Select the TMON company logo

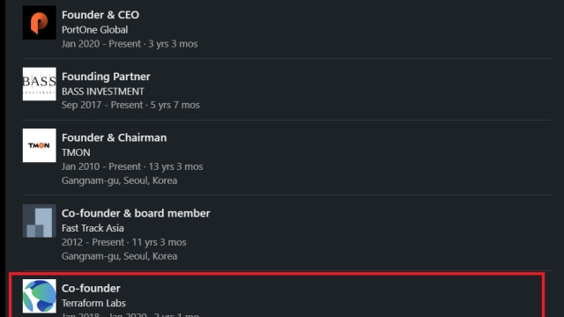39,145
